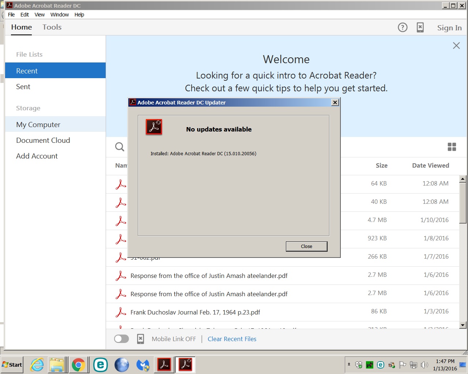The height and width of the screenshot is (374, 468).
Task: Click scroll down arrow of file list
Action: coord(463,325)
